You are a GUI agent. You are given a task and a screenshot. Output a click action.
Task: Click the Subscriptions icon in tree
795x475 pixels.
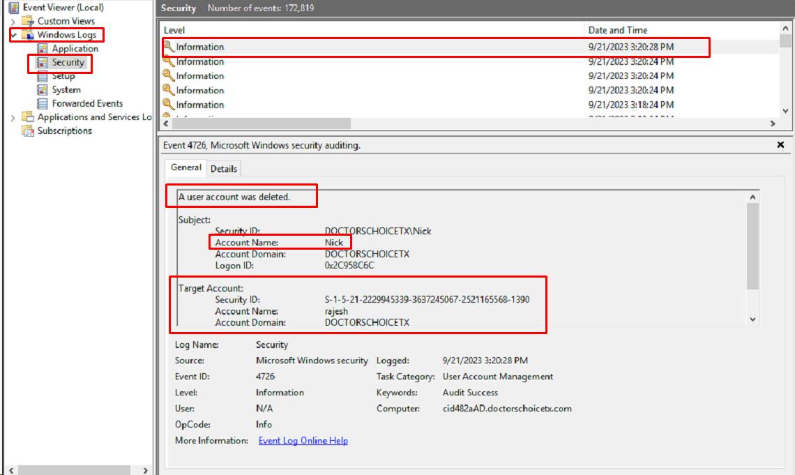tap(29, 131)
